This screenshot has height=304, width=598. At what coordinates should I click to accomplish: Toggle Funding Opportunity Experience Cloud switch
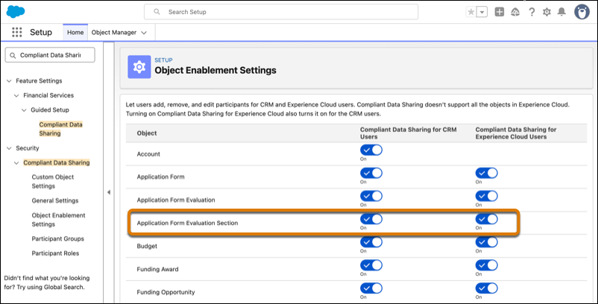click(486, 288)
